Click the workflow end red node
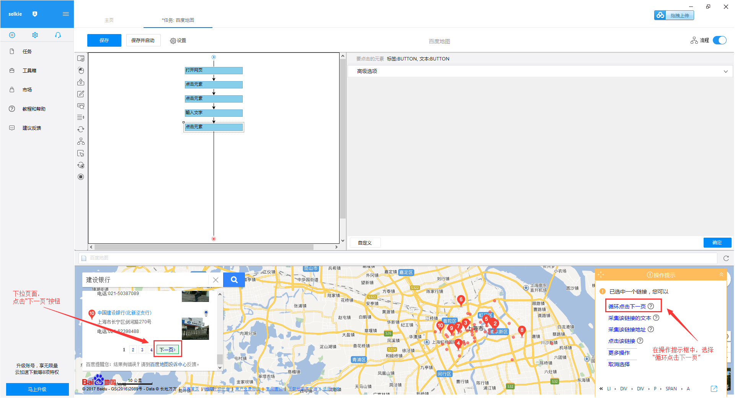This screenshot has height=398, width=735. 214,239
